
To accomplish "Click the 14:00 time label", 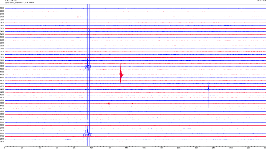I will (x=2, y=89).
